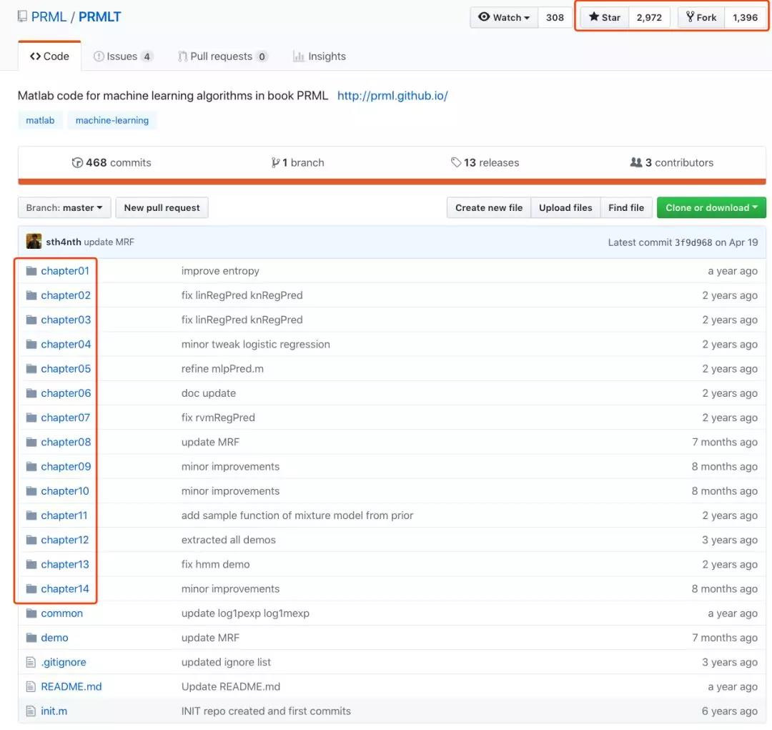Open the Pull requests tab
The image size is (772, 730).
pos(223,56)
